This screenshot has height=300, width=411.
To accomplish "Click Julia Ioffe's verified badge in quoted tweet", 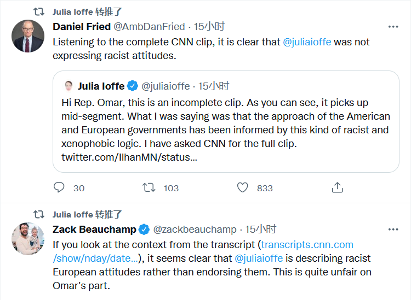I will pyautogui.click(x=133, y=86).
